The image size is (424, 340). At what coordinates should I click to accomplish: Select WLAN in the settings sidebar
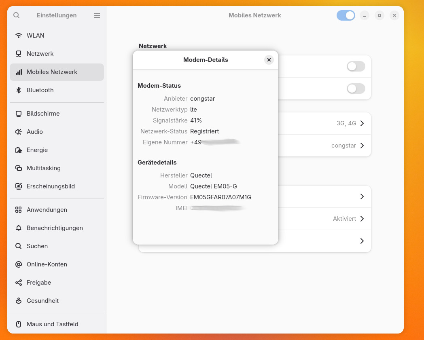click(x=57, y=36)
